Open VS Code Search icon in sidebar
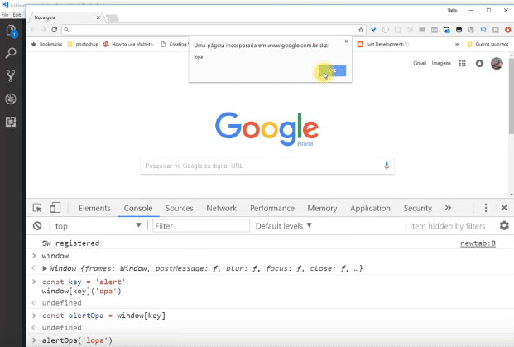Screen dimensions: 514x347 click(12, 53)
